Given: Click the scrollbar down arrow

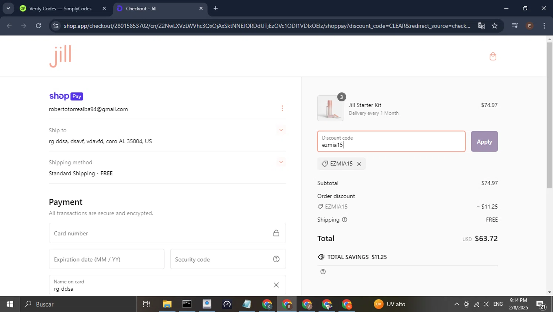Looking at the screenshot, I should pyautogui.click(x=550, y=292).
